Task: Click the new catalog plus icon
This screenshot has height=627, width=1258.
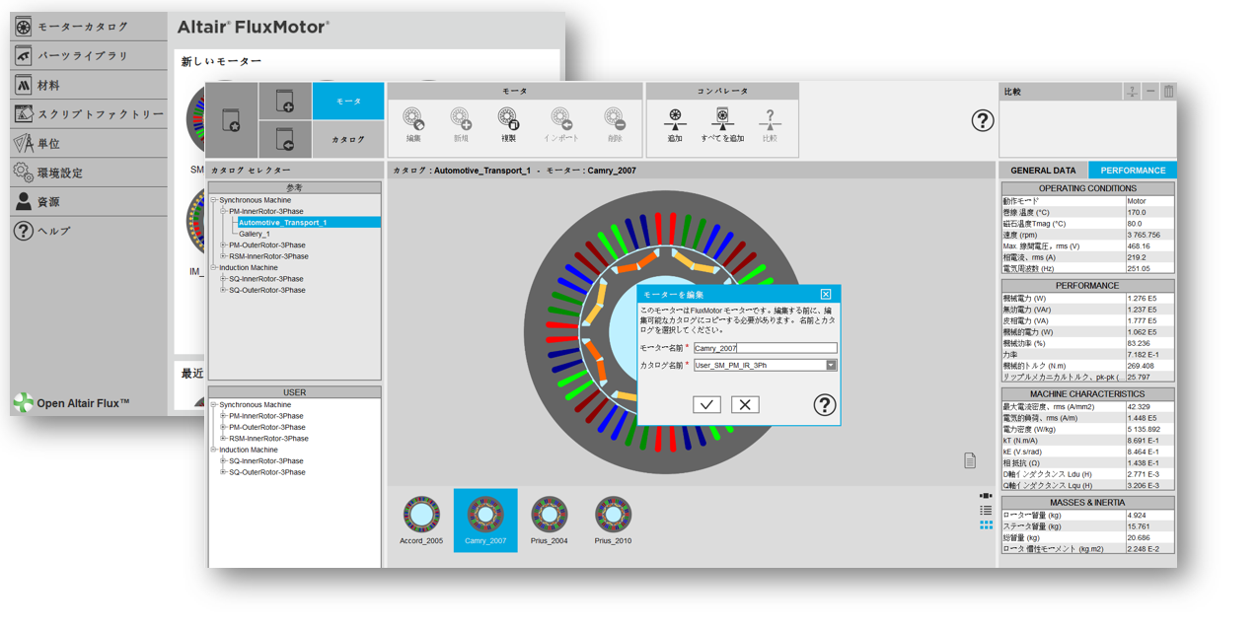Action: 285,102
